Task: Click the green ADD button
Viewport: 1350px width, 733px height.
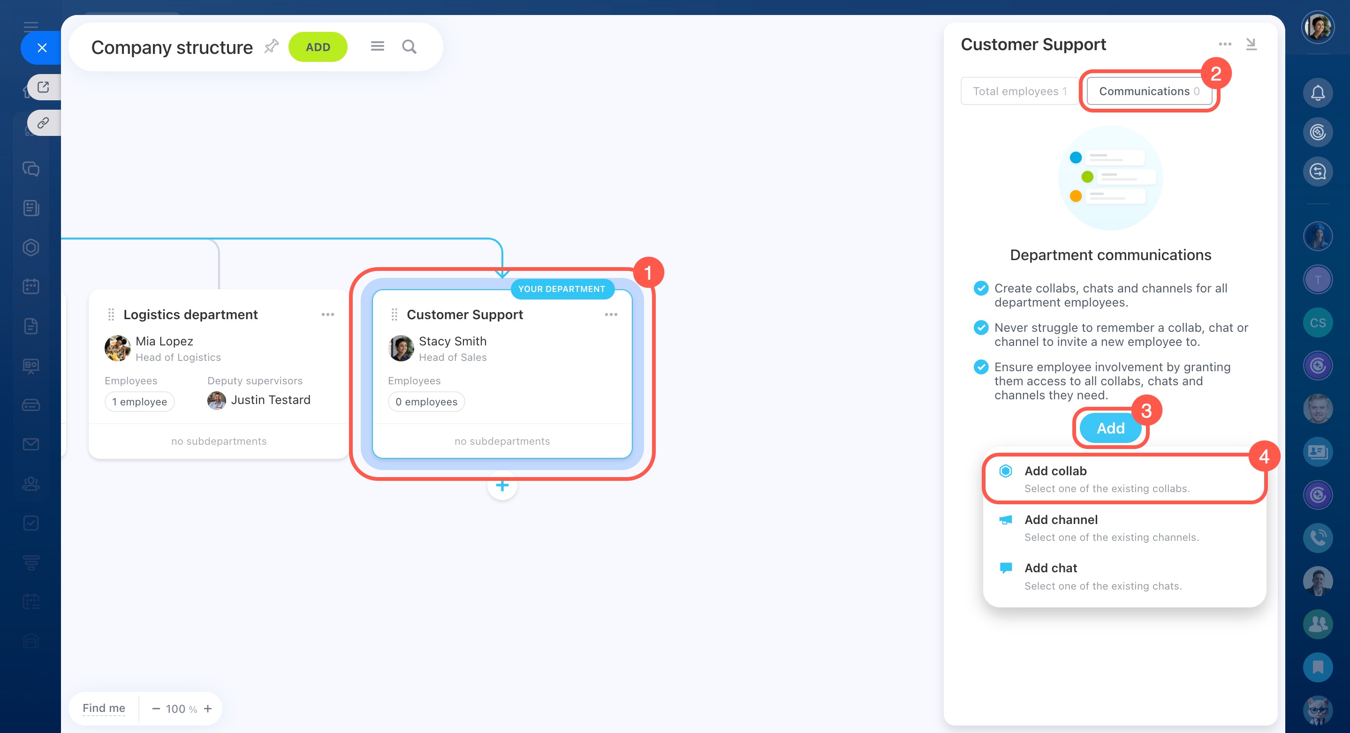Action: (318, 47)
